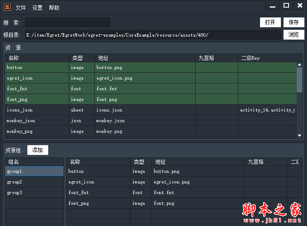Click the resource list scroll-down arrow
Screen dimensions: 307x226
pyautogui.click(x=300, y=135)
